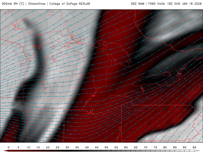Click the colorbar label "70"

tap(145, 147)
